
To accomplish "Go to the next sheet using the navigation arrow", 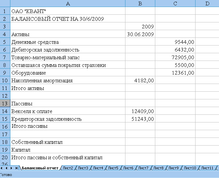I will (x=11, y=168).
